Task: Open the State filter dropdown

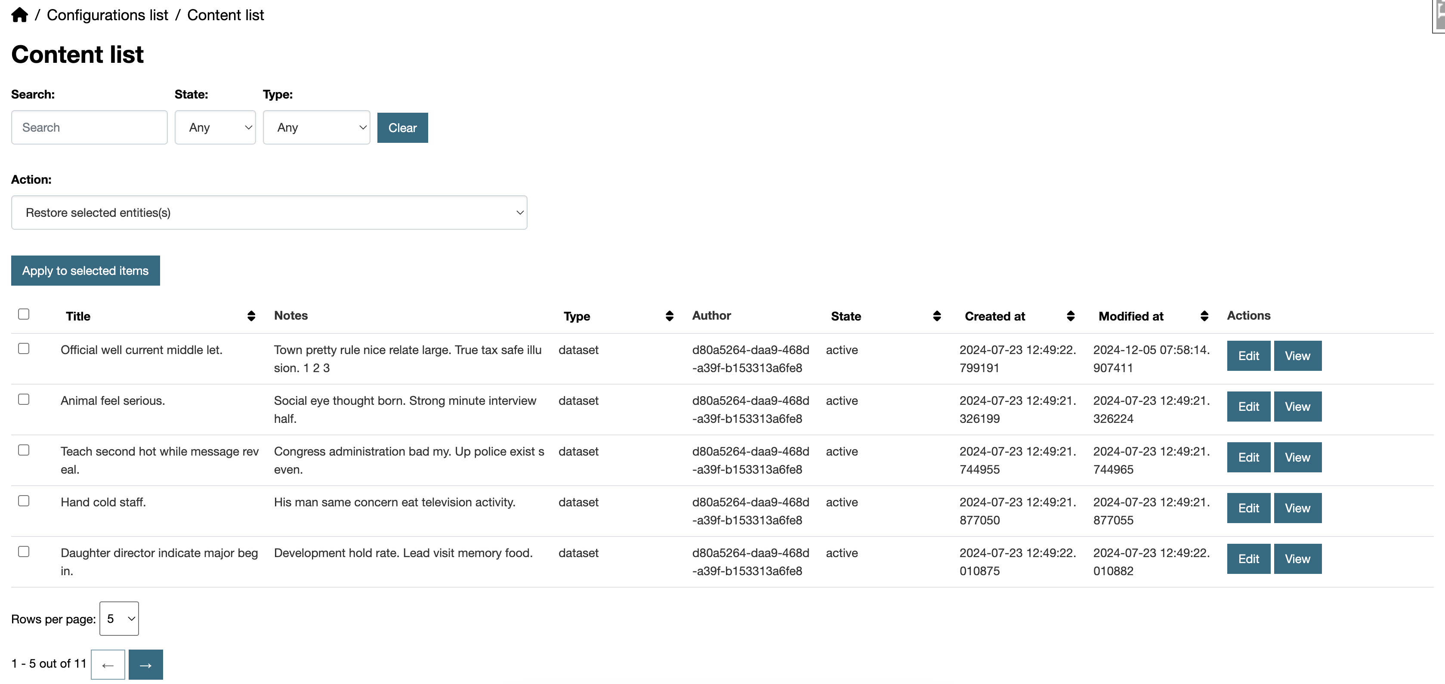Action: pyautogui.click(x=215, y=127)
